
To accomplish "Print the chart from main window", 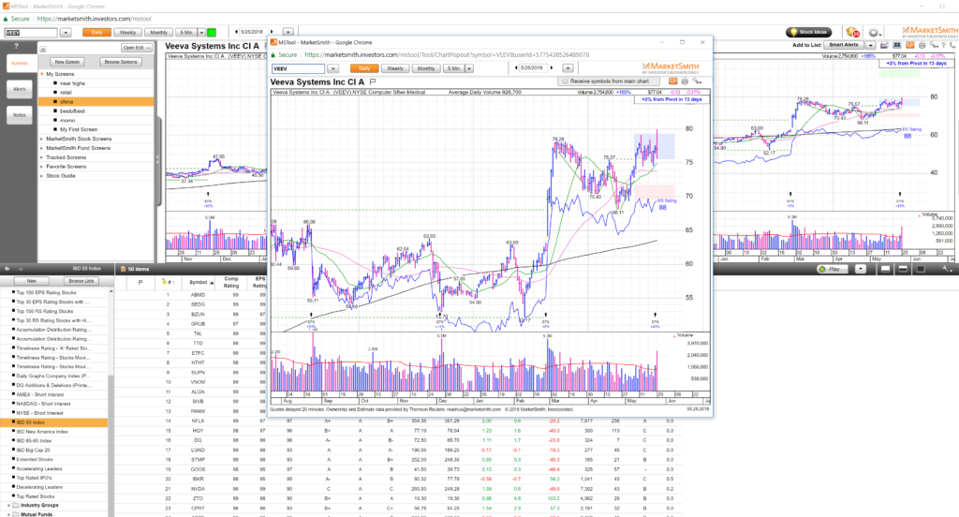I will 922,45.
